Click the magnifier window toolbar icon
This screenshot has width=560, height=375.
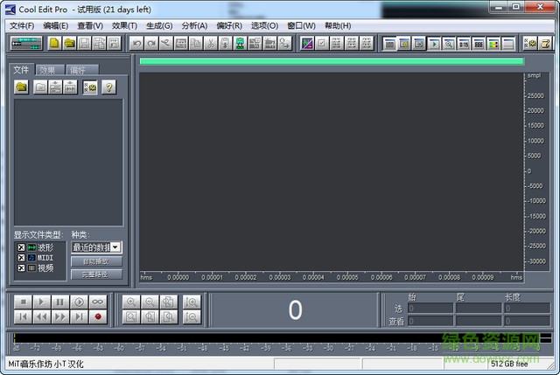pyautogui.click(x=449, y=44)
